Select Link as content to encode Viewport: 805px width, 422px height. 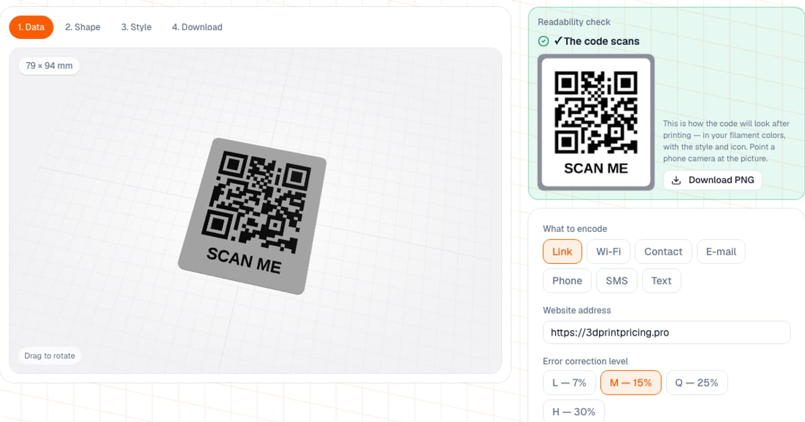(562, 252)
